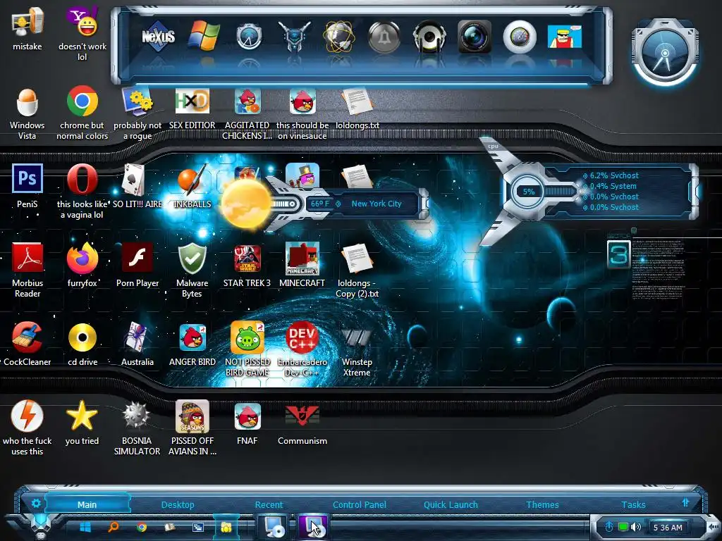The image size is (722, 541).
Task: Open the red Opera browser icon
Action: coord(82,179)
